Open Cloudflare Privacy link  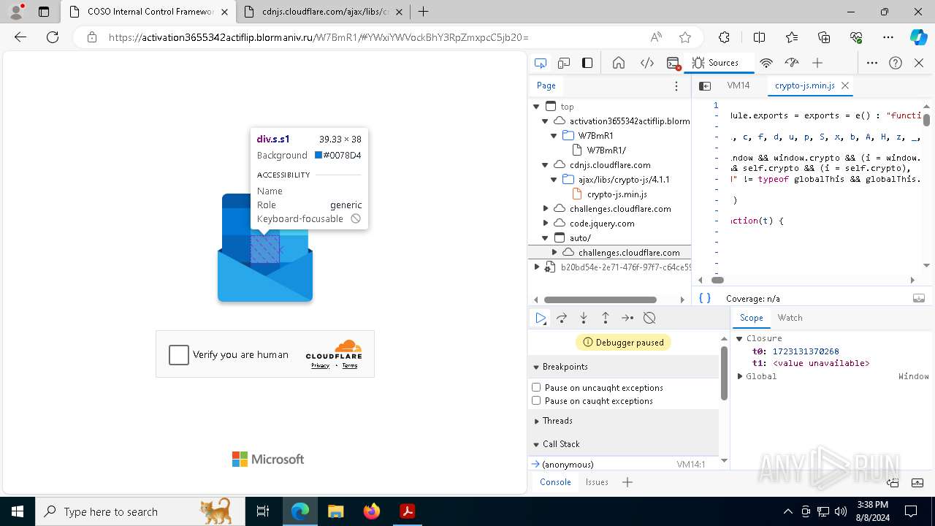coord(320,365)
